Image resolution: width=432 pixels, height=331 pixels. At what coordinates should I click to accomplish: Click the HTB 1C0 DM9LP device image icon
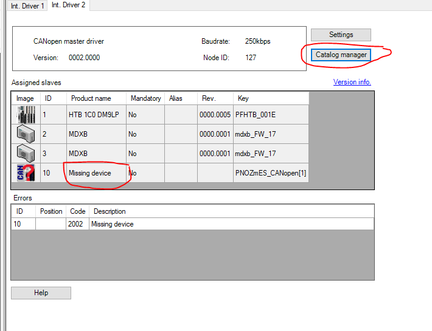(26, 115)
